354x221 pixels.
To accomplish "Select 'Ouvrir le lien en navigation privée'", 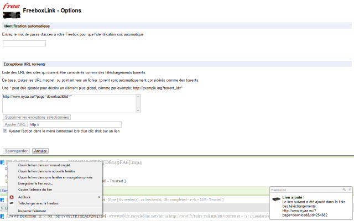I will (54, 176).
